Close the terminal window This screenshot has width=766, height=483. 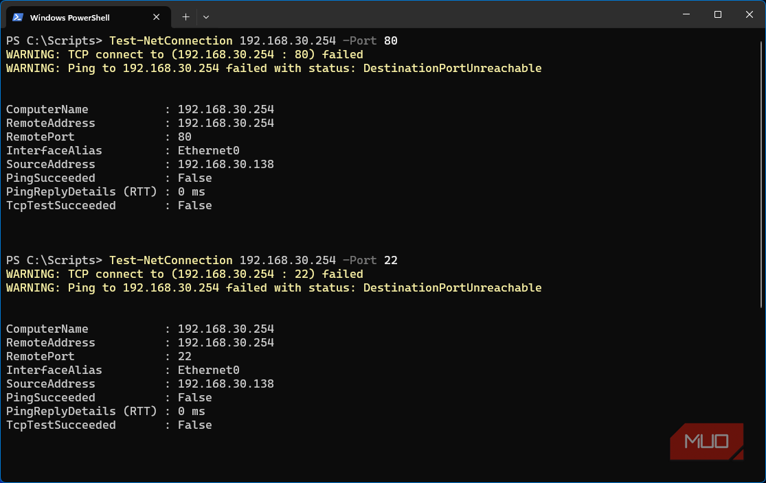click(749, 14)
